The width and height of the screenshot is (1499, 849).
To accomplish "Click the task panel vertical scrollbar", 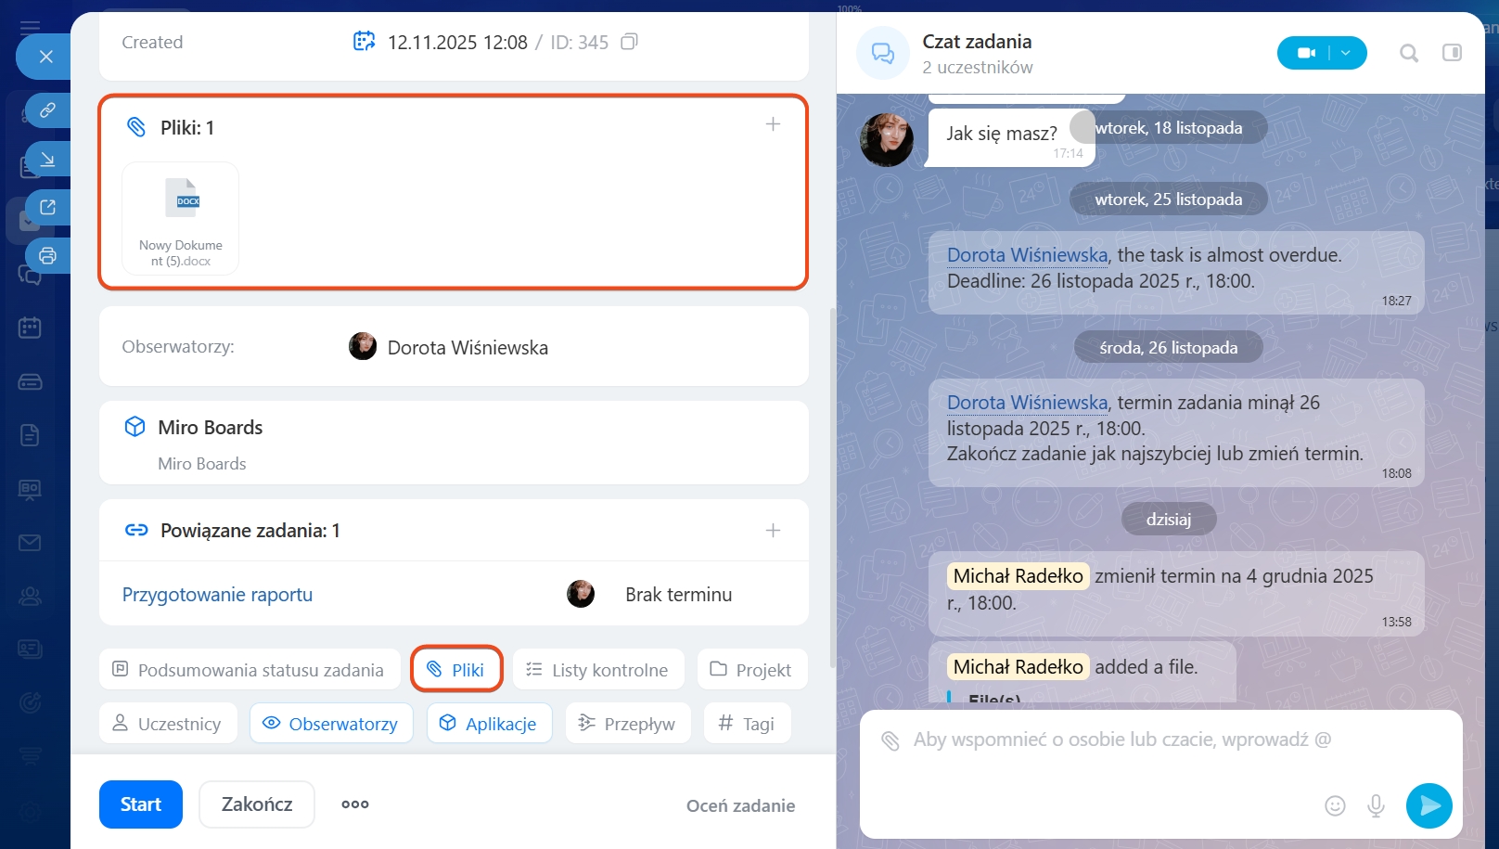I will (832, 487).
